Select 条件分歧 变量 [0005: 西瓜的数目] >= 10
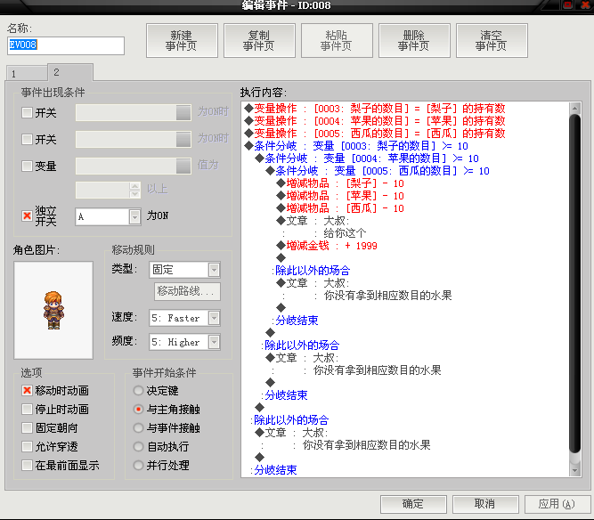 [378, 171]
